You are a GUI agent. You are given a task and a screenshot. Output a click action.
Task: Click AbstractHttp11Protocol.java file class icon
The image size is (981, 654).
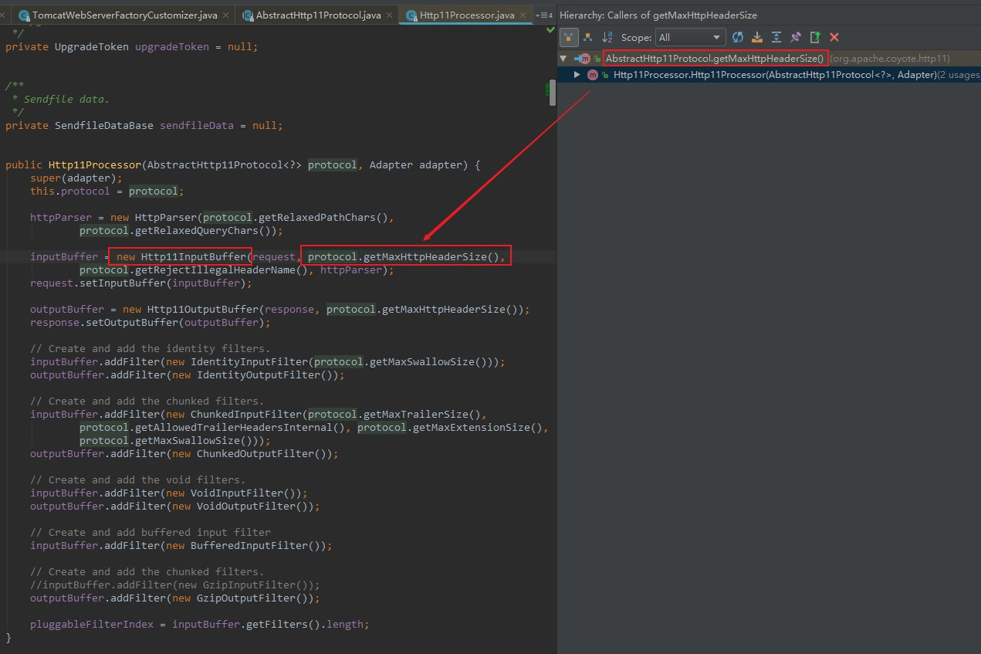[248, 15]
